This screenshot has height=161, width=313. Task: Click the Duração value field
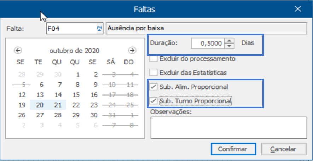coord(208,43)
